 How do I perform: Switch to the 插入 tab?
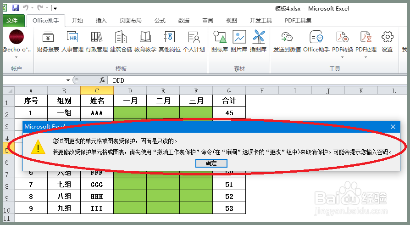pyautogui.click(x=101, y=20)
